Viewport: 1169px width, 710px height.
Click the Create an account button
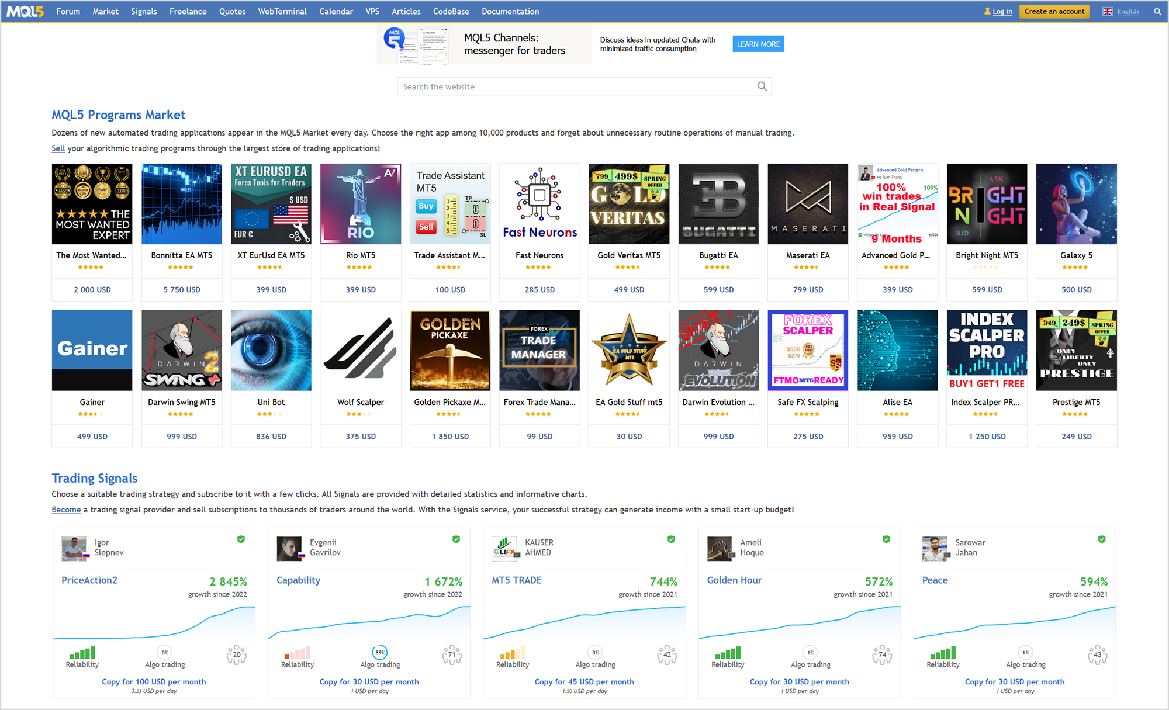(1054, 12)
